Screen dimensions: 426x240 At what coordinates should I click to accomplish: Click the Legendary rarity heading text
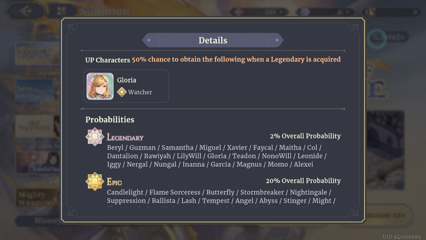click(x=125, y=137)
